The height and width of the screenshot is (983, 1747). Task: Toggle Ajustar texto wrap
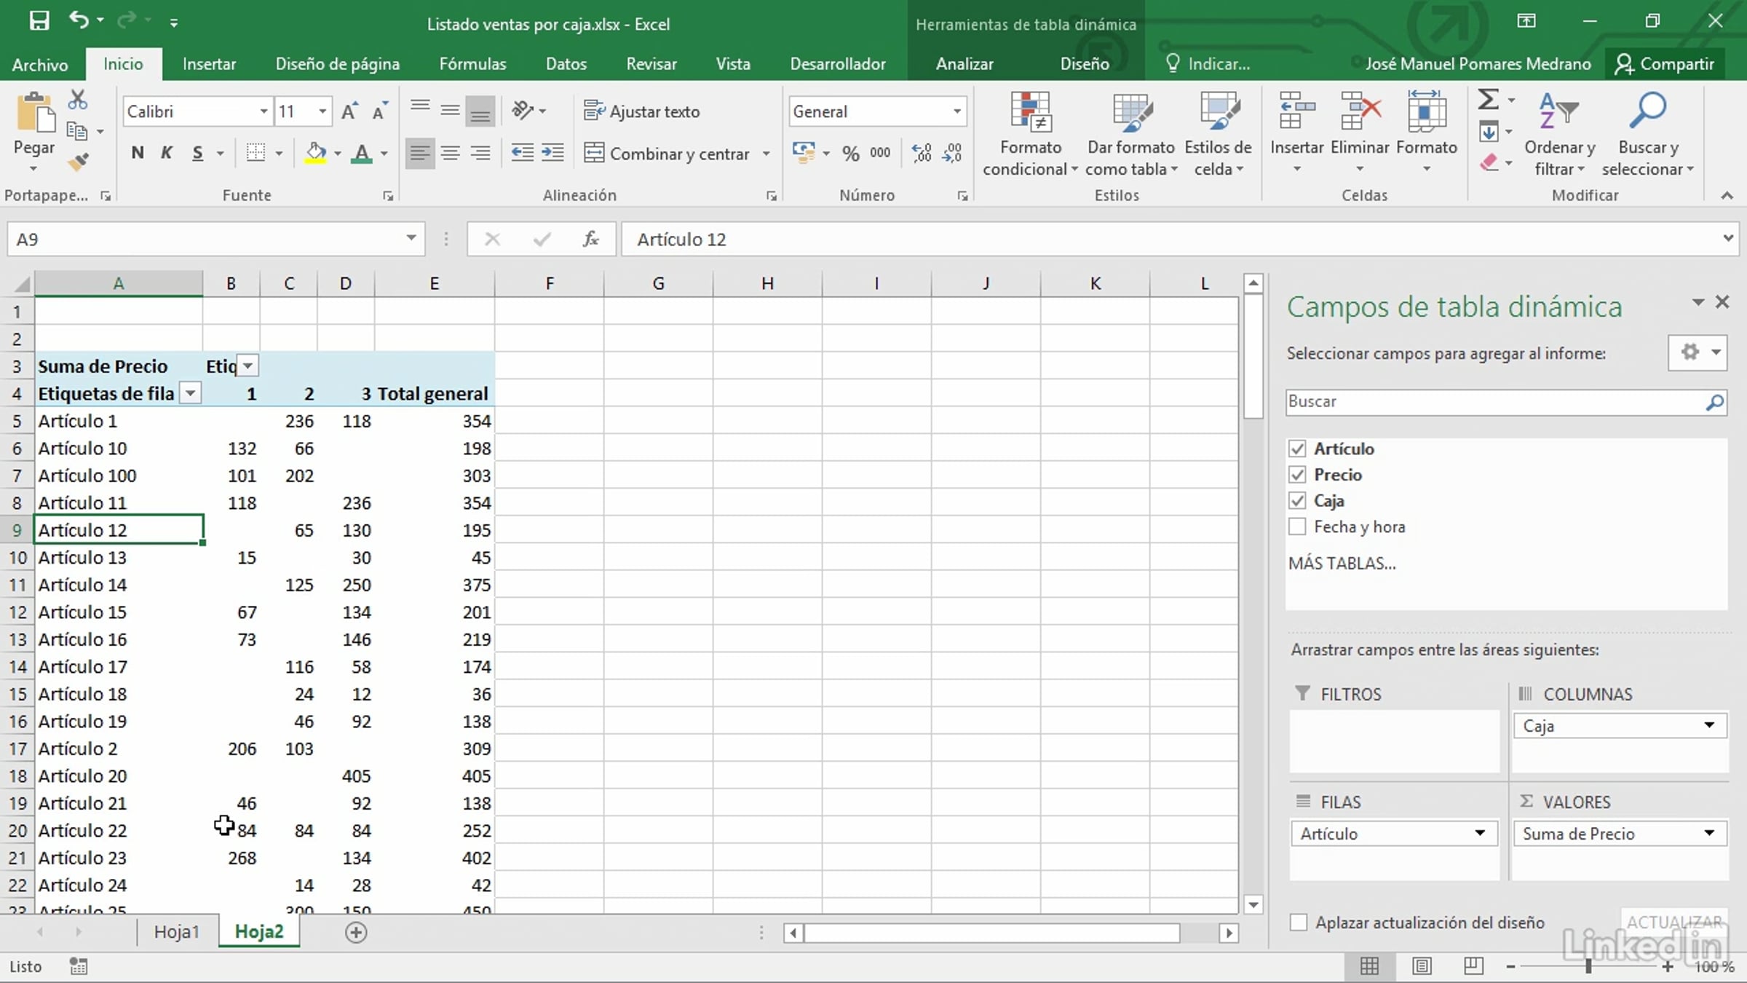(641, 111)
